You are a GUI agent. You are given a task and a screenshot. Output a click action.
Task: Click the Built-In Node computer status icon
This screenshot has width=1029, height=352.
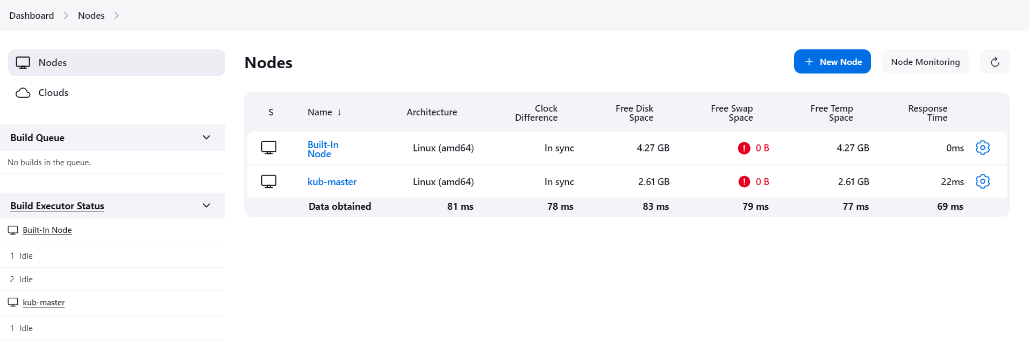click(x=269, y=148)
